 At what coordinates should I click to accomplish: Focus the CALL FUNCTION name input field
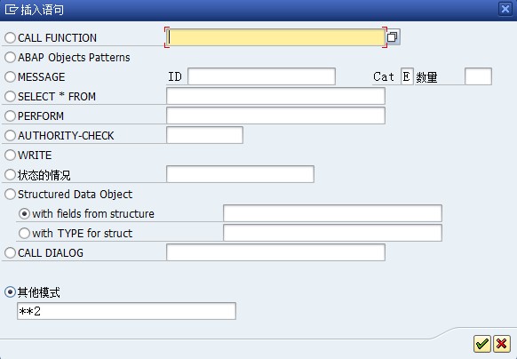(275, 37)
